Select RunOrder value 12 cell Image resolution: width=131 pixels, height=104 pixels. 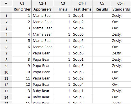(22, 85)
